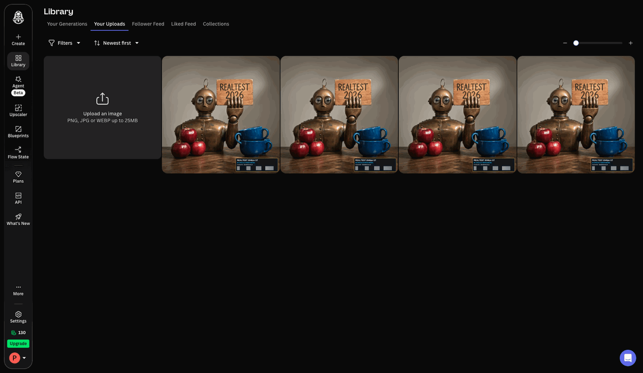The image size is (643, 373).
Task: Open Flow State from sidebar
Action: click(18, 153)
